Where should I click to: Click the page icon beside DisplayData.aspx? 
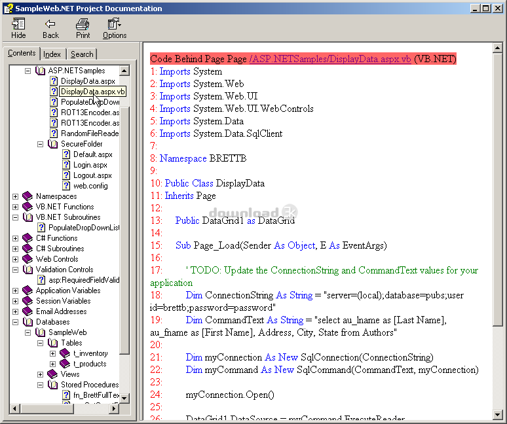[54, 81]
